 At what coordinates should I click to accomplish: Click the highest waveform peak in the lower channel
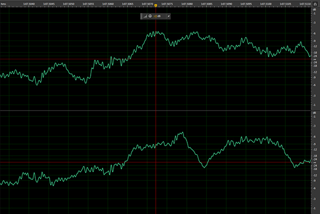182,132
